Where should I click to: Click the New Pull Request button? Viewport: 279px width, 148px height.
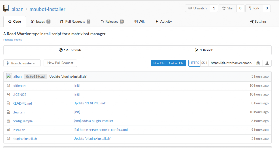click(60, 63)
